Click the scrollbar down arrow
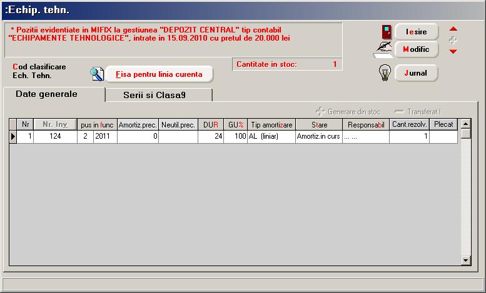The width and height of the screenshot is (486, 293). click(466, 260)
